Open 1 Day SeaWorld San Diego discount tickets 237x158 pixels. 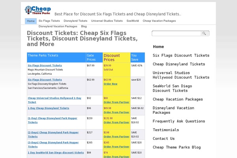click(56, 152)
